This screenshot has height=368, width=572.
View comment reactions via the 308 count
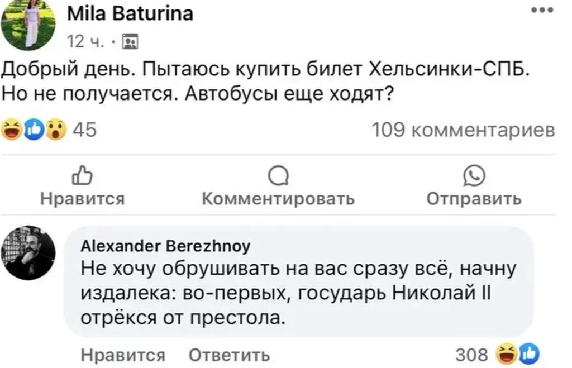point(472,355)
